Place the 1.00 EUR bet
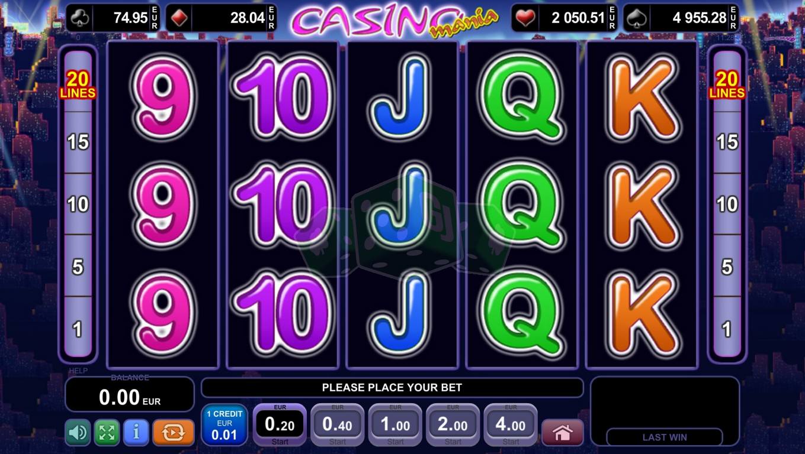 (x=395, y=425)
